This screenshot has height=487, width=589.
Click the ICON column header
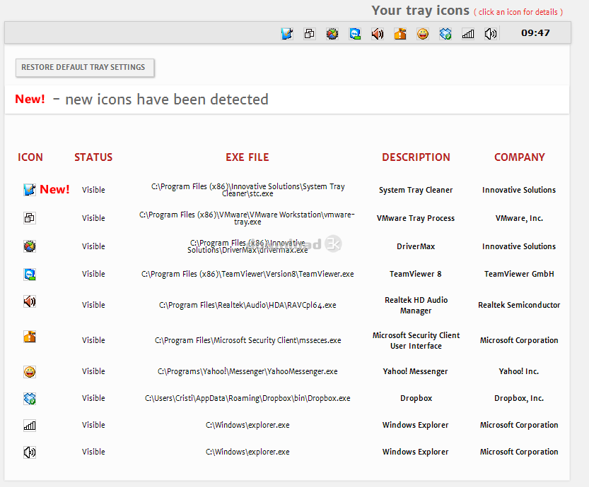(x=30, y=157)
